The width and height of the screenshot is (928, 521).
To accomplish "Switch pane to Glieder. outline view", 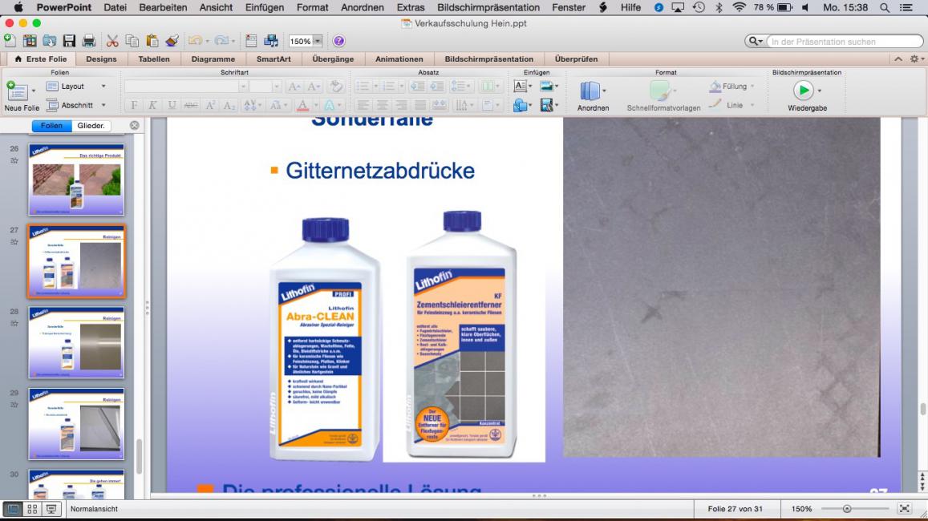I will click(x=91, y=125).
